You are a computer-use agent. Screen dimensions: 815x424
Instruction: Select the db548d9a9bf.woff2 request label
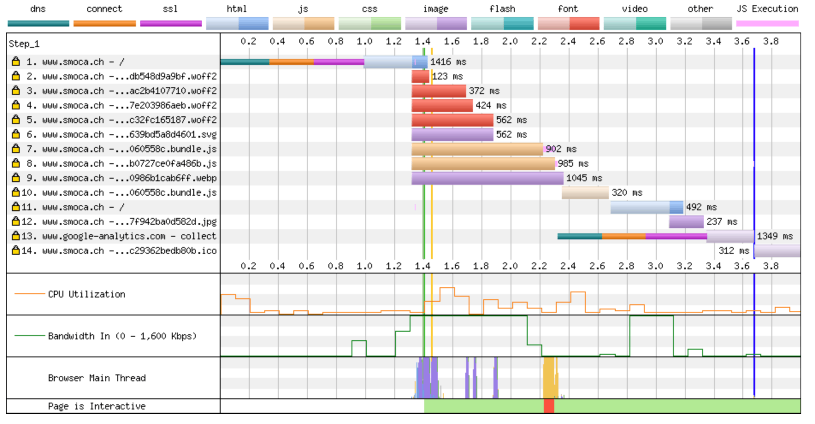point(121,77)
